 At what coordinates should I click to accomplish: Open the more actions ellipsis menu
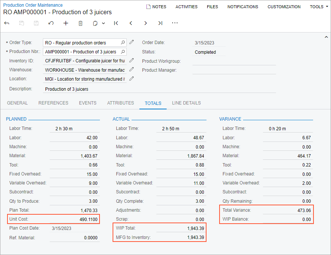click(x=175, y=23)
